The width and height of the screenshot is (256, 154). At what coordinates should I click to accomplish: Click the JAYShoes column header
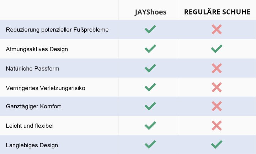pyautogui.click(x=150, y=12)
